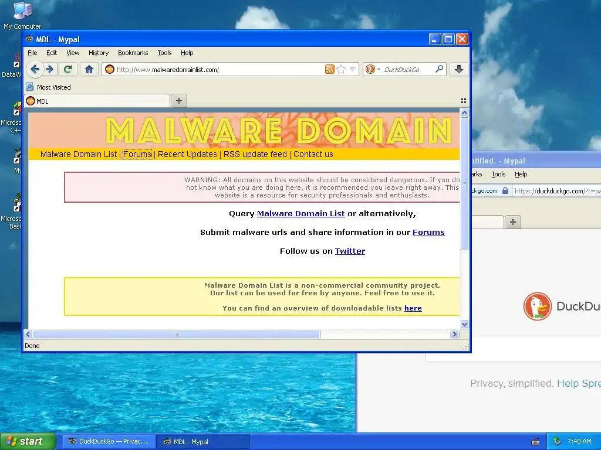Click the system tray keyboard icon
Image resolution: width=601 pixels, height=450 pixels.
[535, 442]
